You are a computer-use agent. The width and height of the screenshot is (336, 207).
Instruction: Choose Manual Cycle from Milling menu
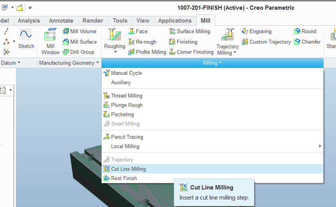212,73
